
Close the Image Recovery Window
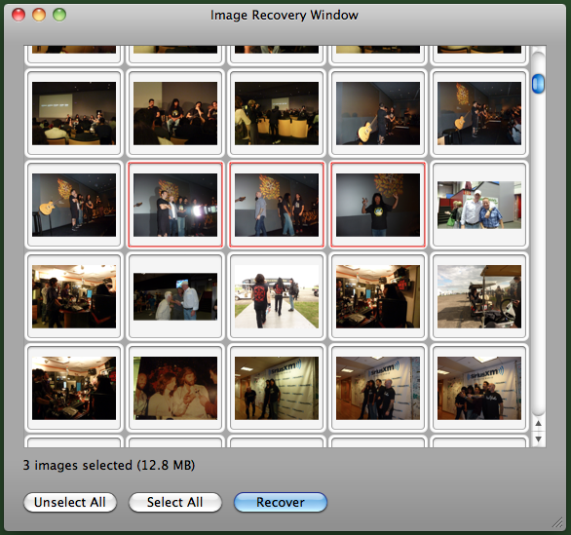click(x=19, y=15)
